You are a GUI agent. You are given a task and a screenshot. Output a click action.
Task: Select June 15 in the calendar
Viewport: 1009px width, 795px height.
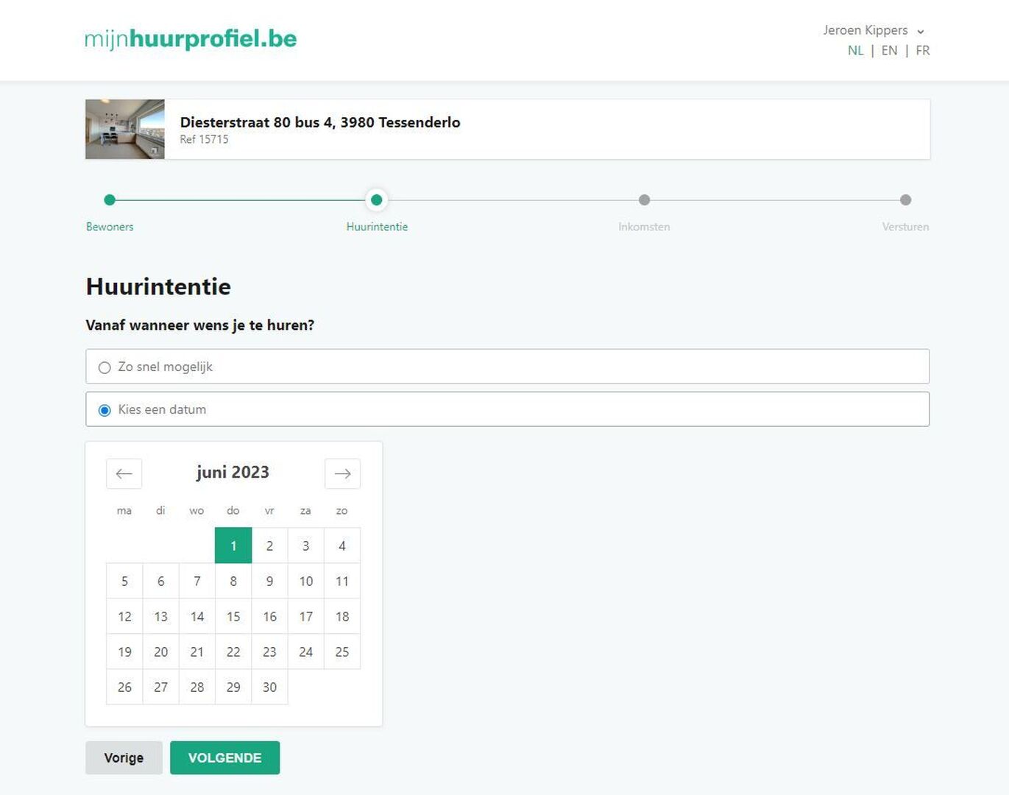[x=233, y=616]
